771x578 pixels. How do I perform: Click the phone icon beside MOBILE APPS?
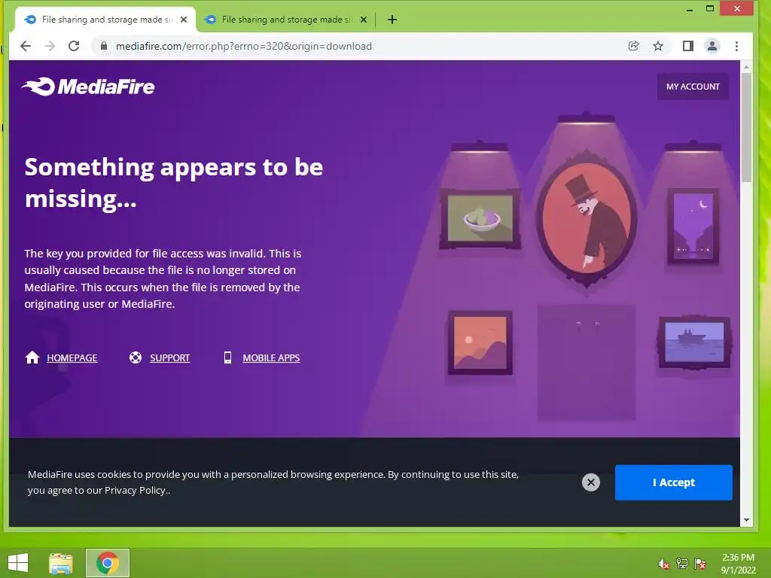coord(227,357)
